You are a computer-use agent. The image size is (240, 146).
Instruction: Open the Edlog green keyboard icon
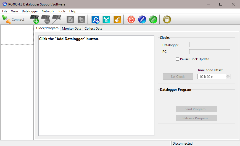[x=153, y=19]
